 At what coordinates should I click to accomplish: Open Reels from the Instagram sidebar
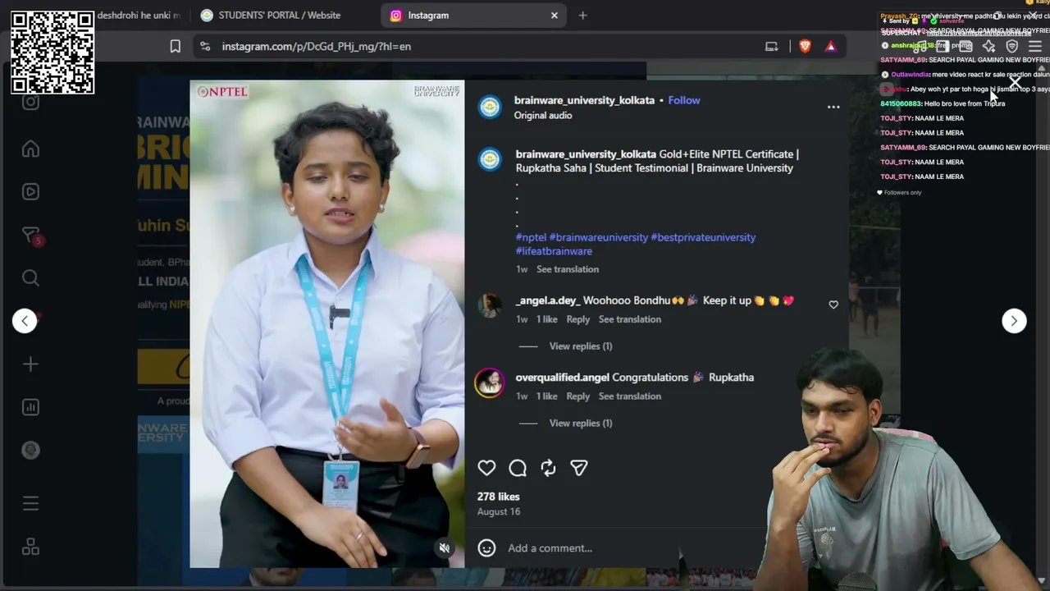(30, 192)
